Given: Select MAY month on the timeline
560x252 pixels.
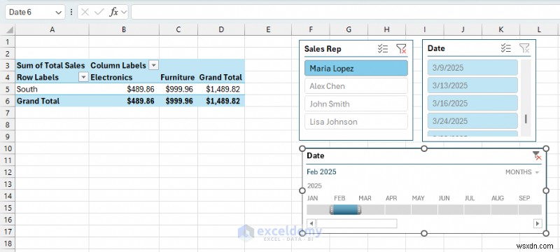Looking at the screenshot, I should point(424,209).
